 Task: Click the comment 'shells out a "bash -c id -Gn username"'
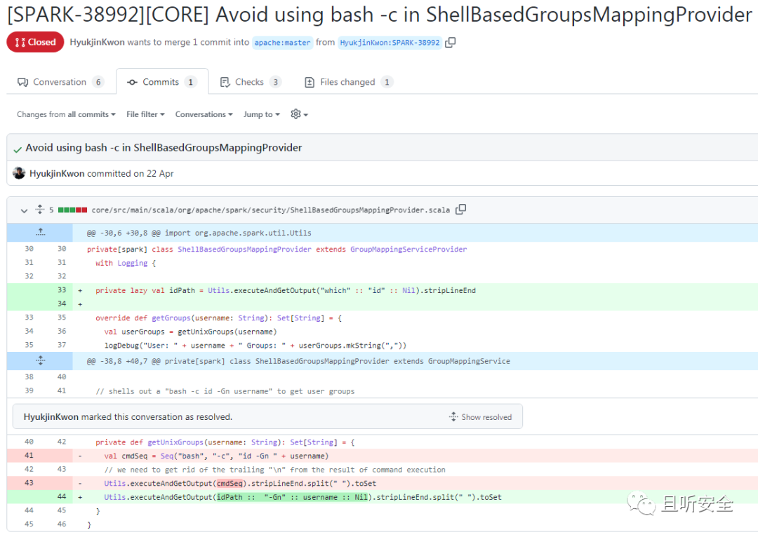point(225,391)
